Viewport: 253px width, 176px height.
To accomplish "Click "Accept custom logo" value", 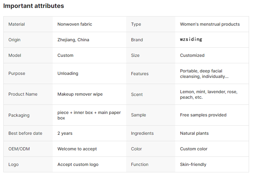I will [78, 164].
